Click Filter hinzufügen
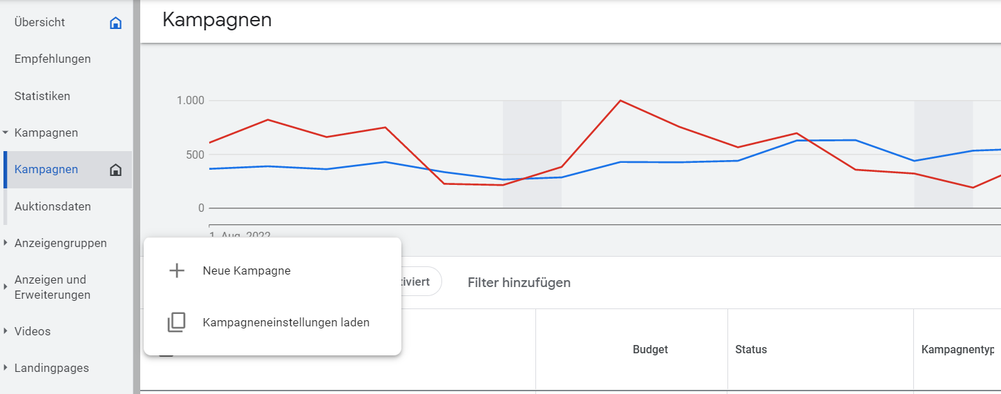The height and width of the screenshot is (394, 1001). tap(519, 282)
